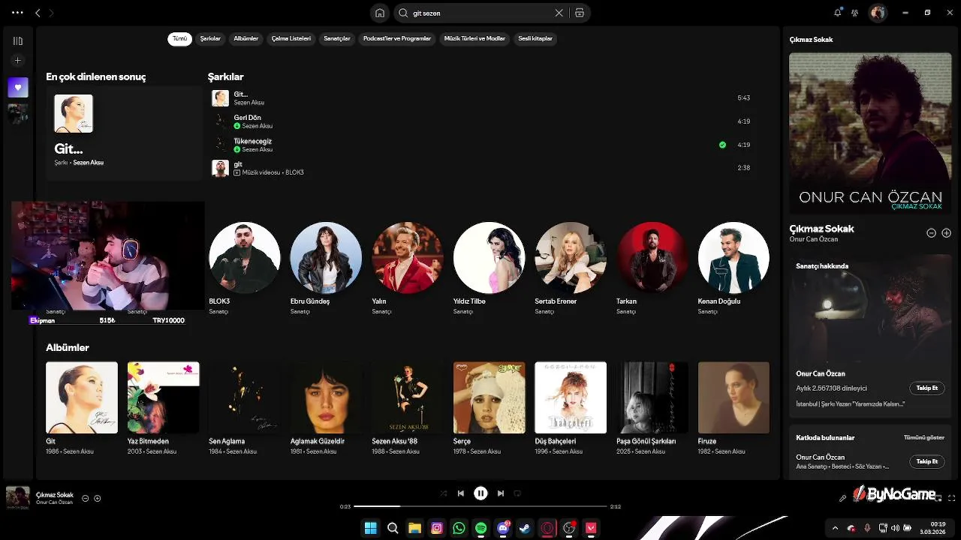The height and width of the screenshot is (540, 961).
Task: Open Yıldız Tilbe artist profile
Action: point(489,257)
